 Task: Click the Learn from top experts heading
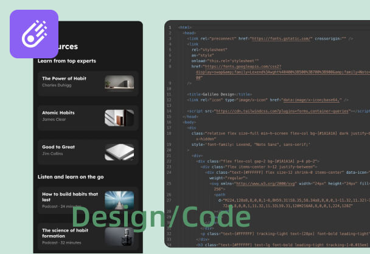point(67,61)
